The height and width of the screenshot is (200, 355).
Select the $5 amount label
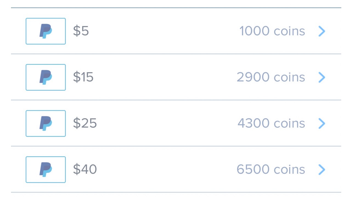(81, 31)
